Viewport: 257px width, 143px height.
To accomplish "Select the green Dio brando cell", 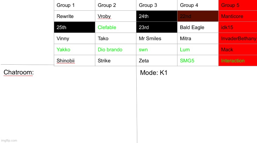I will click(x=116, y=49).
